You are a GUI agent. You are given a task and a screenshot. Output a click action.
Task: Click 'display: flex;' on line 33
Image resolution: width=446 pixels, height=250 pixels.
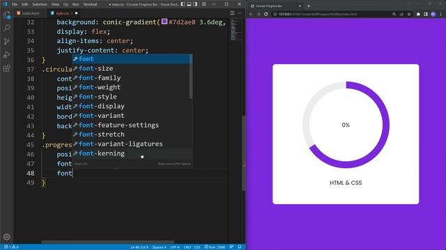click(83, 31)
